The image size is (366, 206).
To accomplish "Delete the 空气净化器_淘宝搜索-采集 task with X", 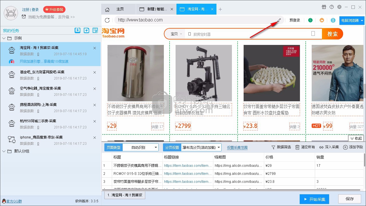I will pyautogui.click(x=95, y=89).
